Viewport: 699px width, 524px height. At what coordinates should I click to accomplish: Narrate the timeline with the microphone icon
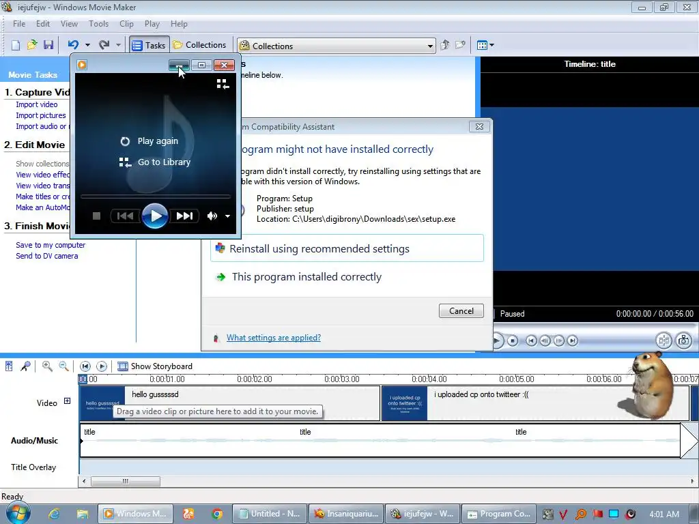click(x=25, y=366)
